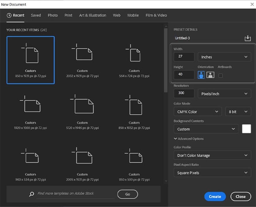Click the white background color swatch
This screenshot has height=207, width=256.
point(246,129)
